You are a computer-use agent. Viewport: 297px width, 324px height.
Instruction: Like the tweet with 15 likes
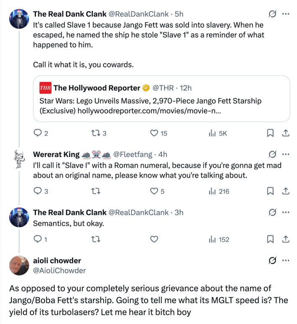click(154, 133)
